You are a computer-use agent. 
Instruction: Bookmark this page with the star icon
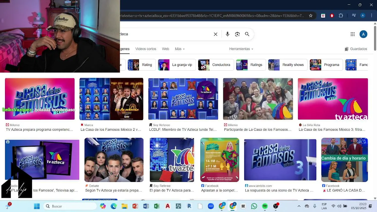pos(310,16)
